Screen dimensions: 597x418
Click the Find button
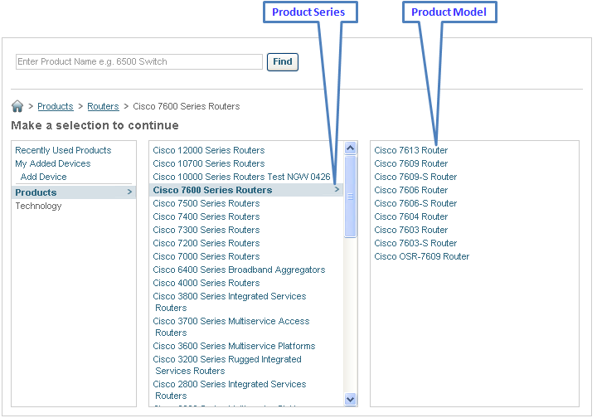283,62
